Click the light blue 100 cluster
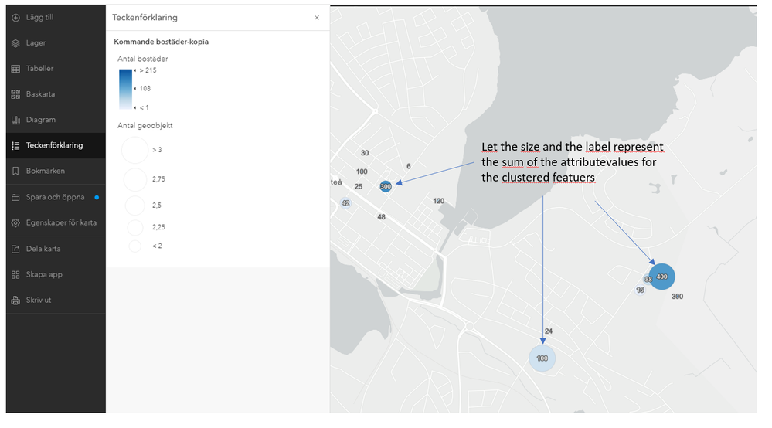772x428 pixels. point(542,358)
